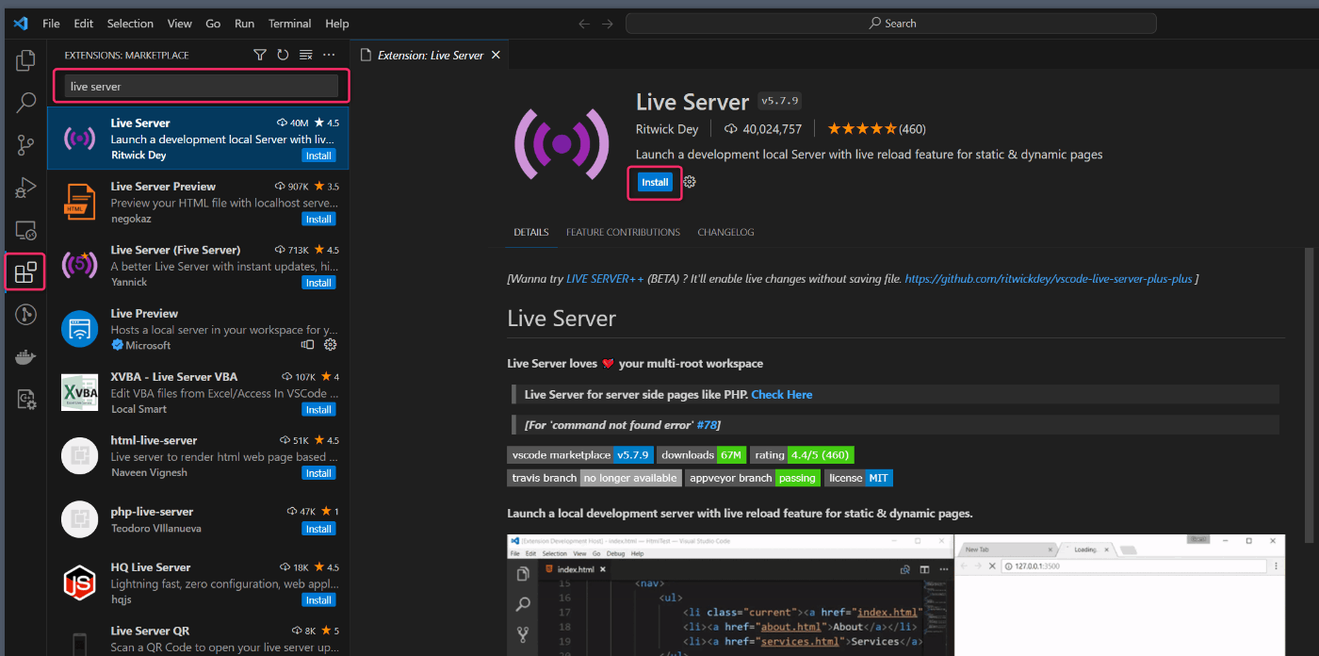This screenshot has height=656, width=1319.
Task: Refresh the extensions list
Action: click(283, 55)
